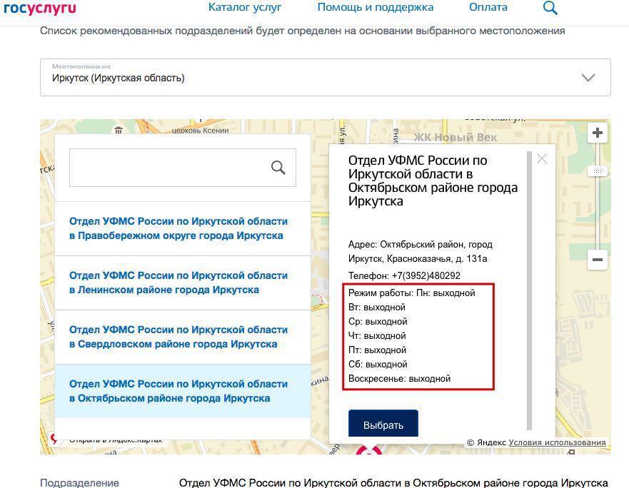Expand the Местоположение dropdown chevron
This screenshot has width=629, height=488.
tap(588, 78)
